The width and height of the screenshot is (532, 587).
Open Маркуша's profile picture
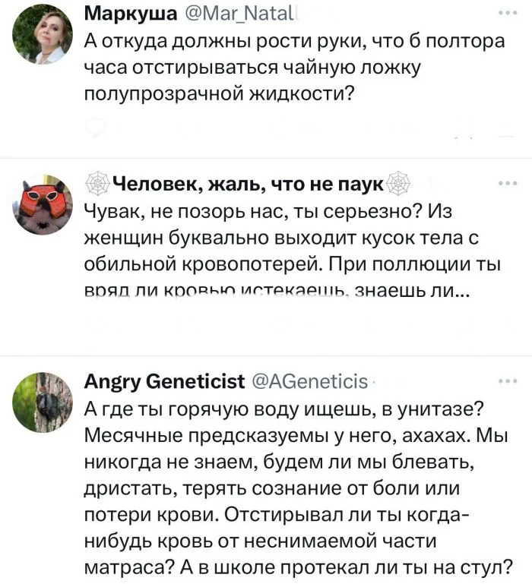coord(43,33)
